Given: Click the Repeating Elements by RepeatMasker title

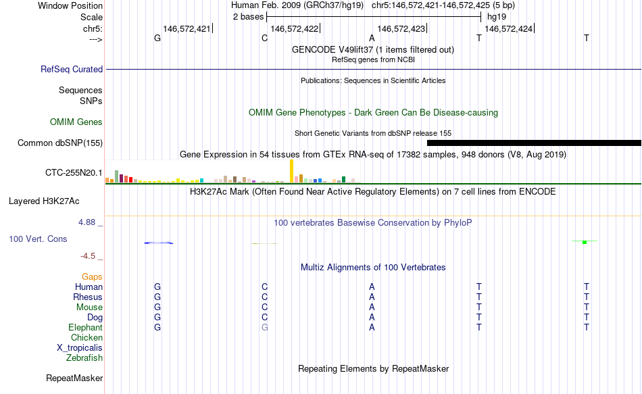Looking at the screenshot, I should coord(373,368).
